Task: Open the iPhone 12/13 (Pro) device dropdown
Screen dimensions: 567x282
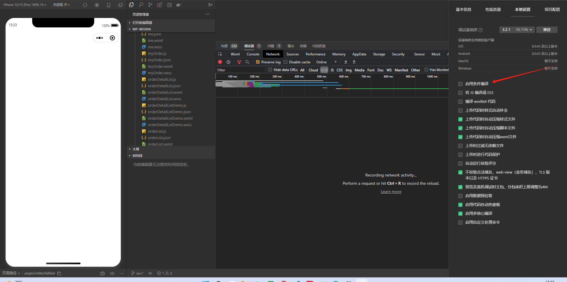Action: click(25, 5)
